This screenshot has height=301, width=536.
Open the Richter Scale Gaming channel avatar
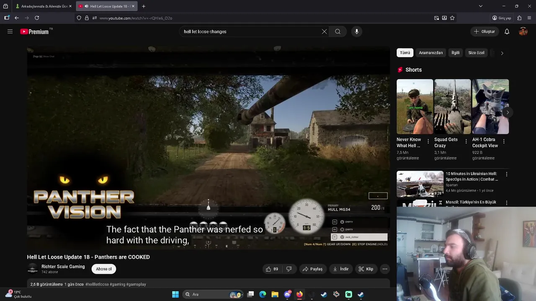click(33, 269)
